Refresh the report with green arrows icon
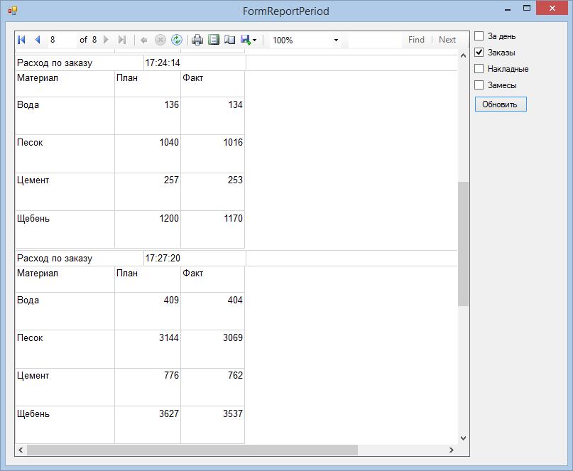 (x=177, y=40)
